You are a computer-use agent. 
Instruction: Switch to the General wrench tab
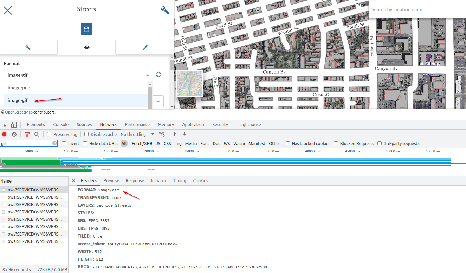tap(28, 47)
